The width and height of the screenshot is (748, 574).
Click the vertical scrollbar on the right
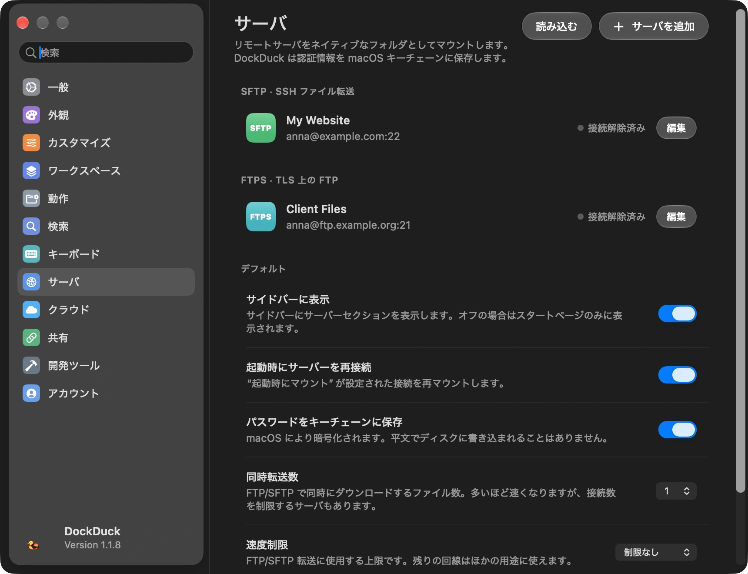tap(740, 251)
